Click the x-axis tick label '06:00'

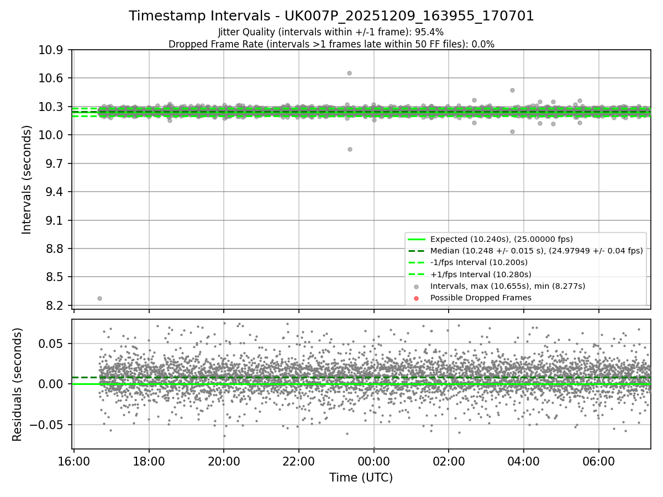coord(599,461)
